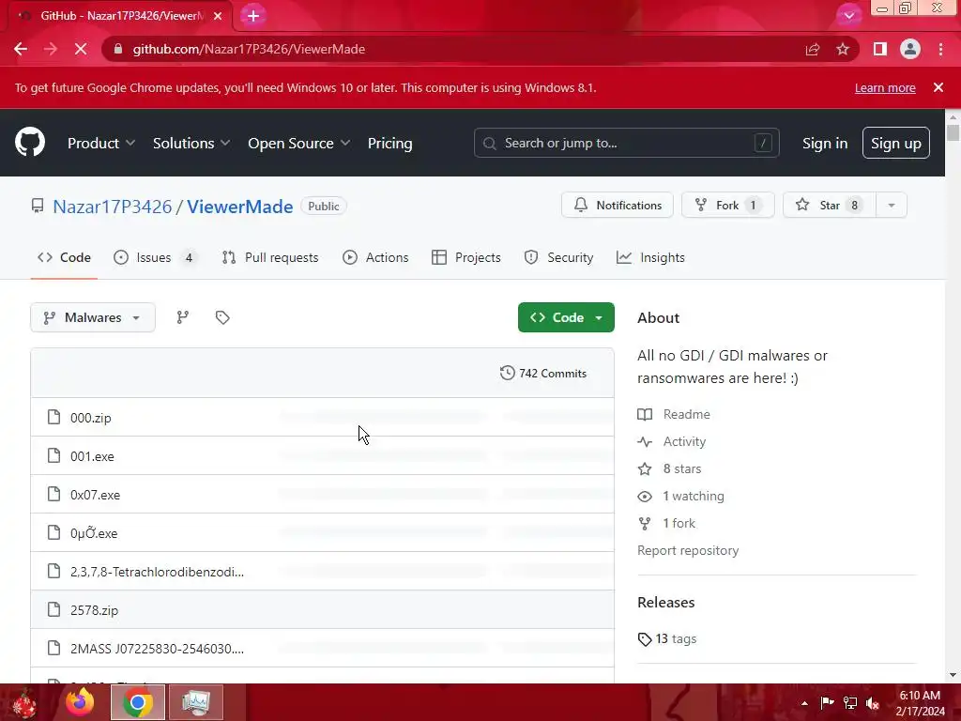Open the Malwares branch selector

click(x=93, y=317)
